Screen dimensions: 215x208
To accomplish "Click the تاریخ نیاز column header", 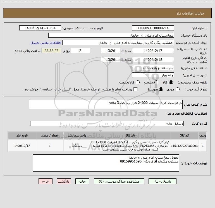I will [22, 135].
